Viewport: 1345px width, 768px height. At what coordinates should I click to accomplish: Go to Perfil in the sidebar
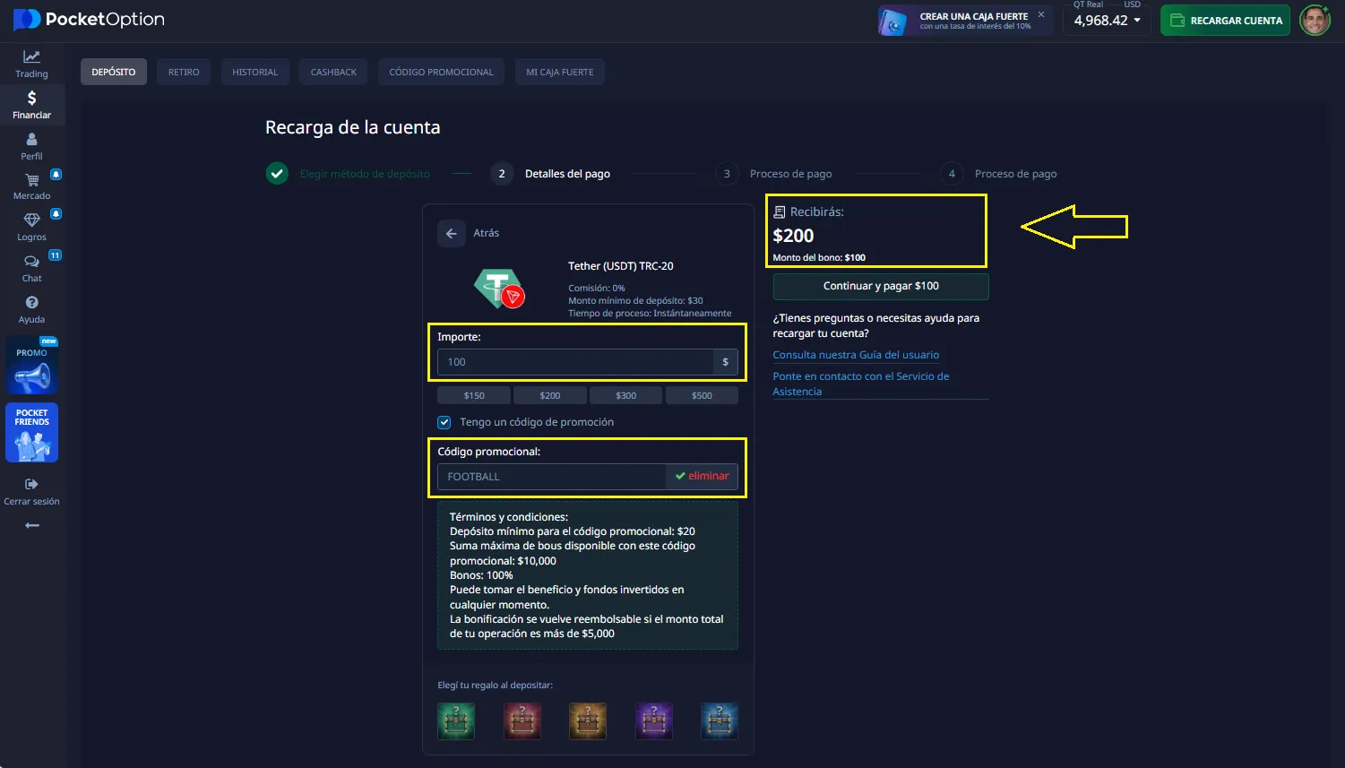(31, 146)
